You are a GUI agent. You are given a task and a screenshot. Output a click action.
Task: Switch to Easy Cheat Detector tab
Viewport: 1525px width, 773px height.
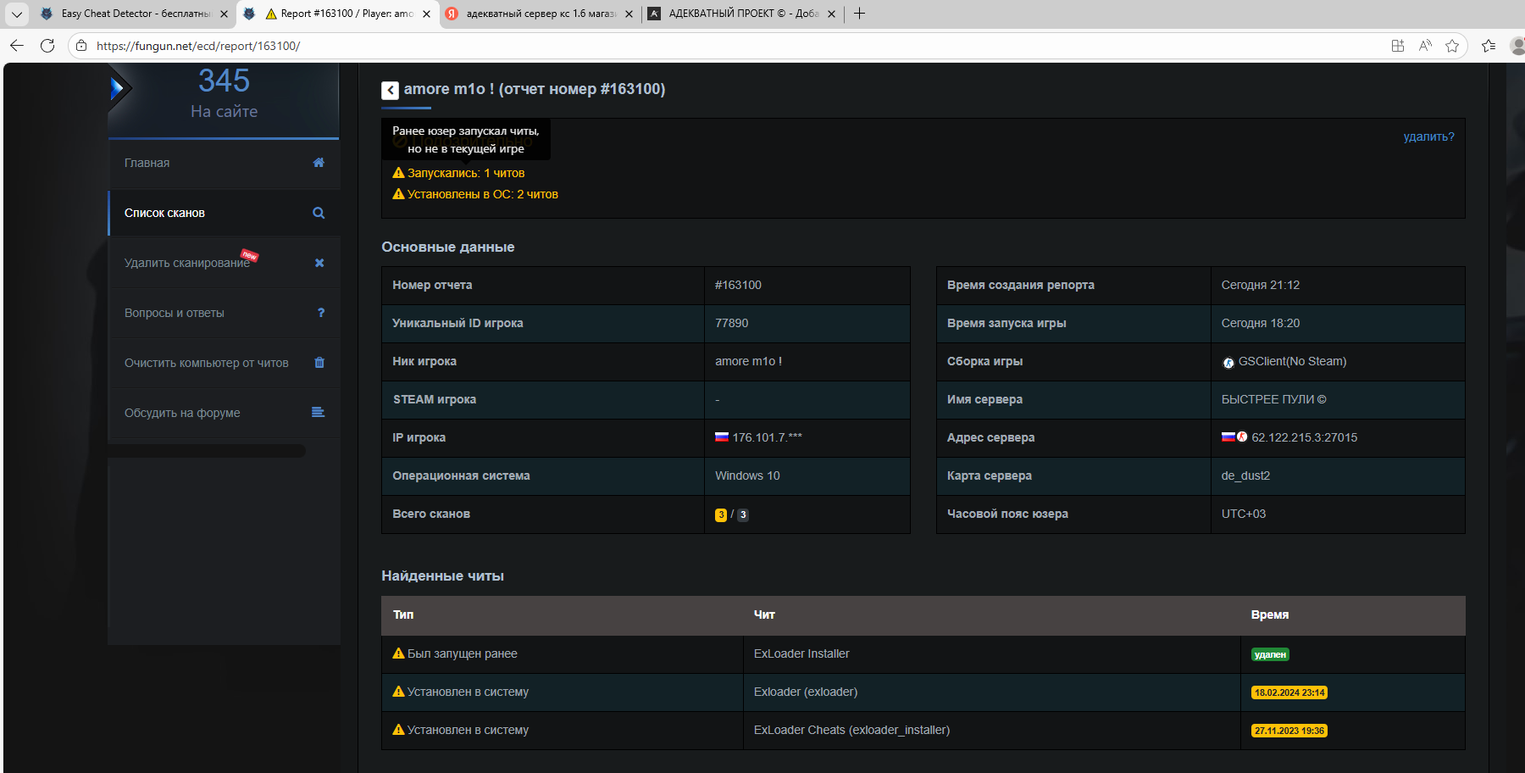(136, 14)
